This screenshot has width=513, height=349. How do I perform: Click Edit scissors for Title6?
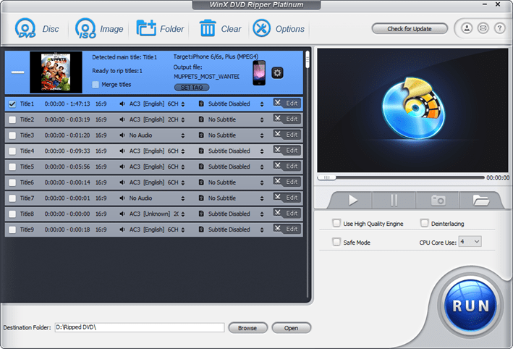point(287,182)
